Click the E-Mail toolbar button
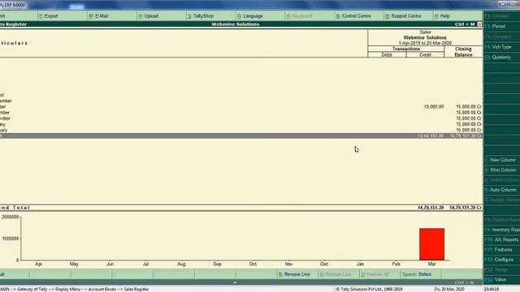The width and height of the screenshot is (520, 292). pyautogui.click(x=98, y=16)
